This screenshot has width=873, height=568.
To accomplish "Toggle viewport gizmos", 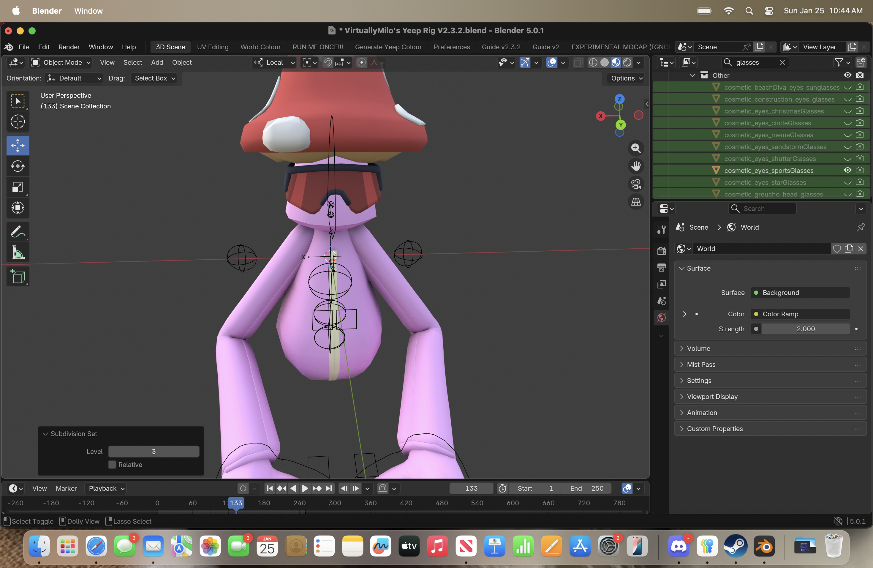I will (524, 62).
